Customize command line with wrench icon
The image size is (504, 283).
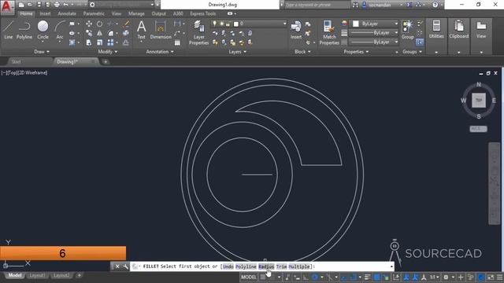[125, 266]
